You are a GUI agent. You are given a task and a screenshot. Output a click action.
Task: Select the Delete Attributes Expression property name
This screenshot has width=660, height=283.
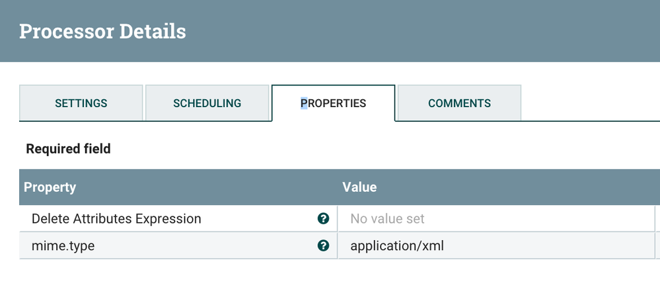[x=116, y=218]
